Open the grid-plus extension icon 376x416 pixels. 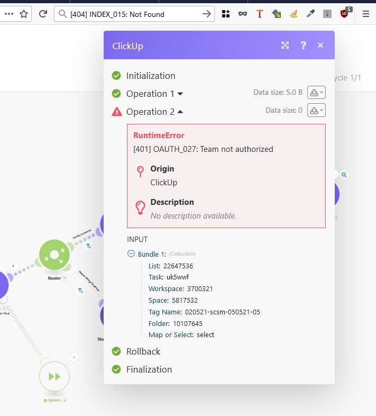coord(226,14)
